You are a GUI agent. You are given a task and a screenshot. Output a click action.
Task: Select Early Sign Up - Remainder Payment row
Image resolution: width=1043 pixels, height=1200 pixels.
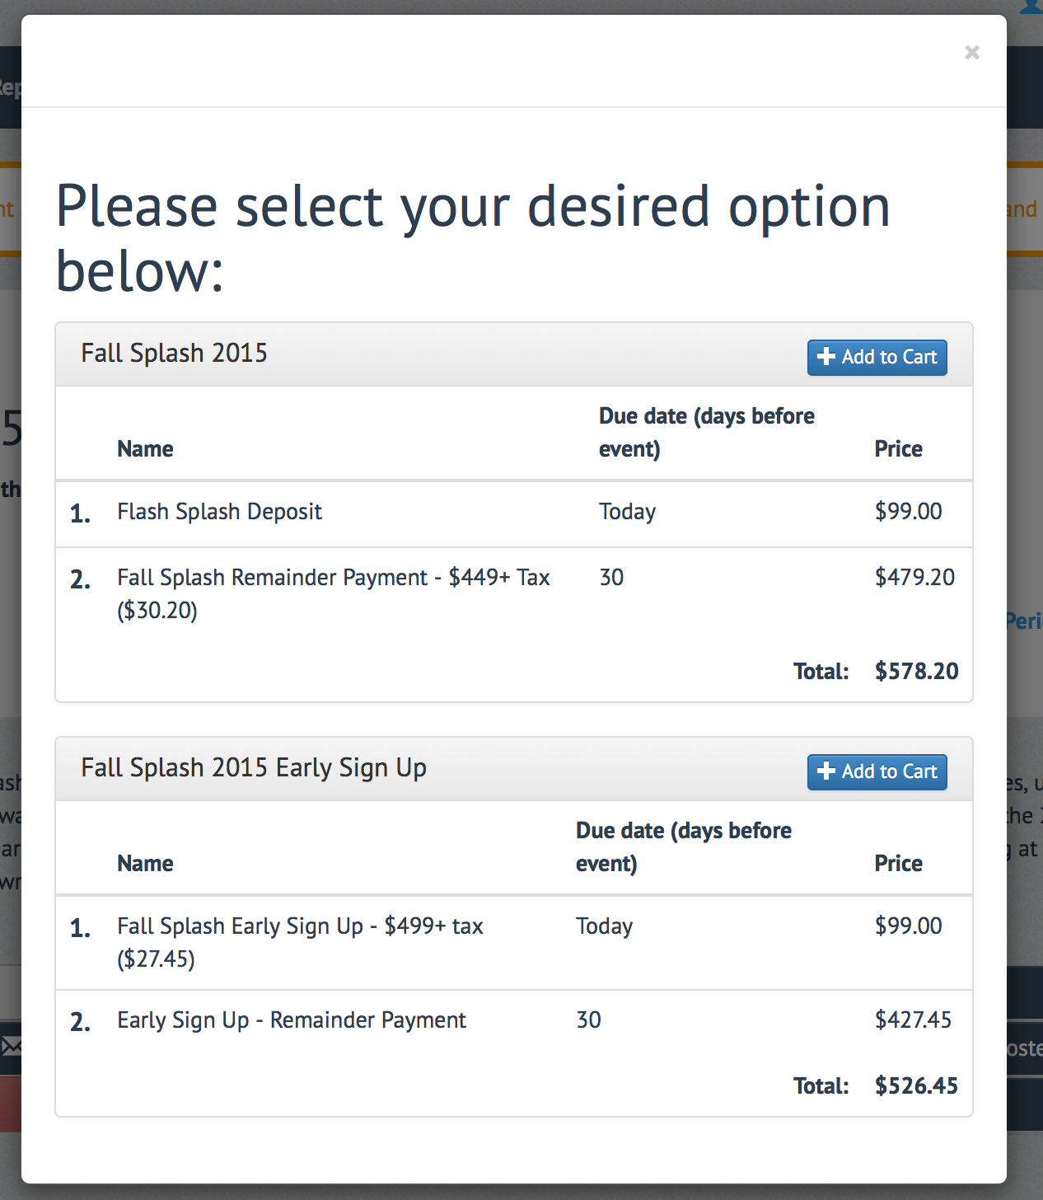pos(514,1022)
